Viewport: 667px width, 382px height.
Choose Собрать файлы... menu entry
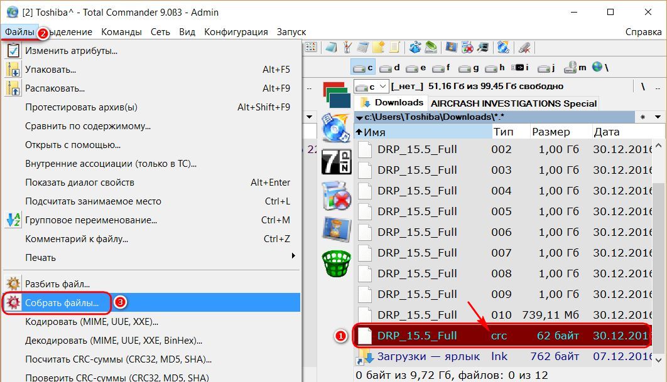point(151,302)
